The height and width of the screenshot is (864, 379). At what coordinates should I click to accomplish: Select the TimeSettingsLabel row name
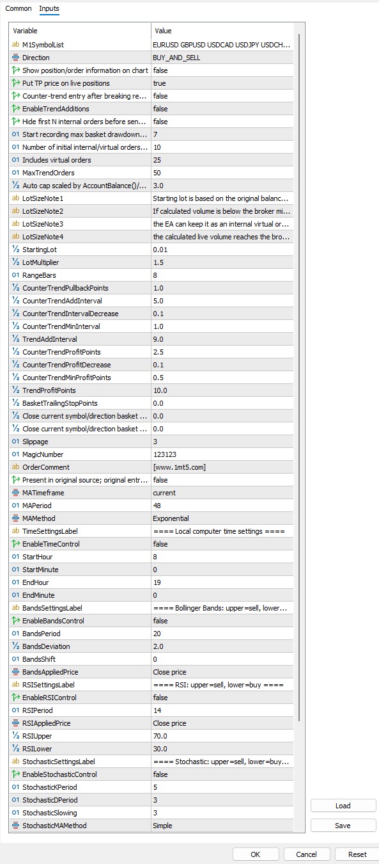point(50,531)
